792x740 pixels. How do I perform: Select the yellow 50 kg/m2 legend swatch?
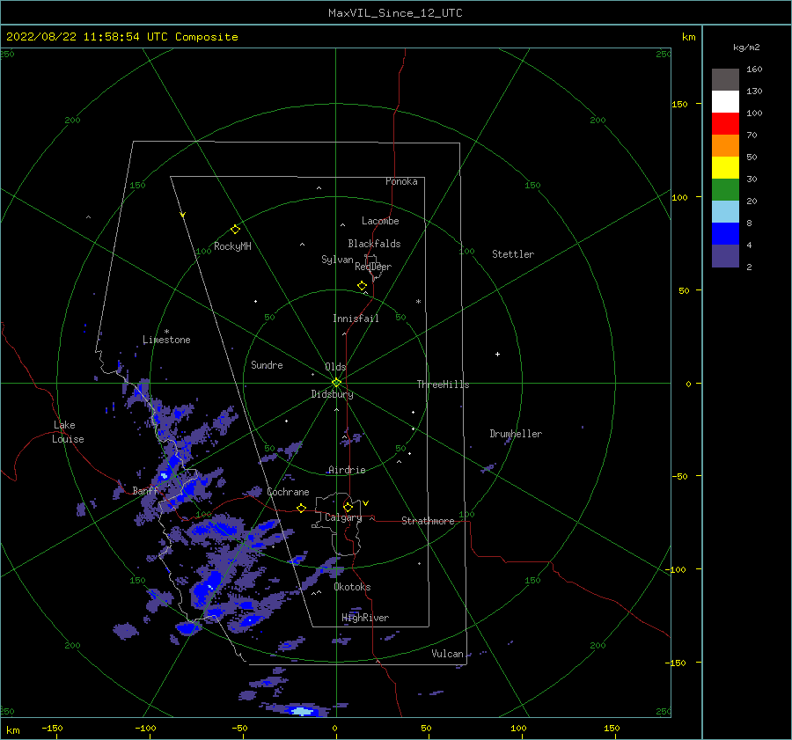pos(725,168)
